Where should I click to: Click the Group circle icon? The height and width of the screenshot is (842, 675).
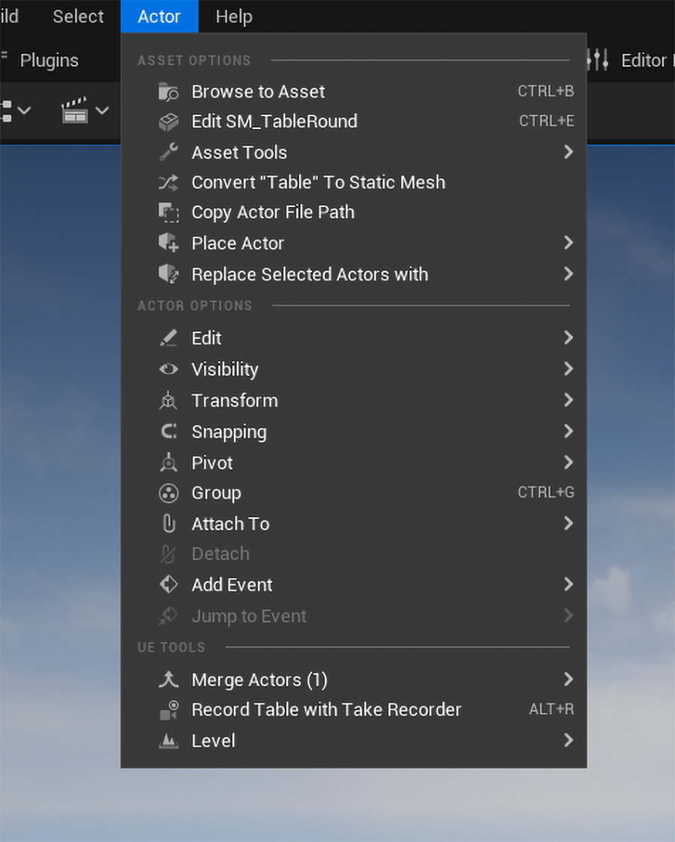[169, 493]
